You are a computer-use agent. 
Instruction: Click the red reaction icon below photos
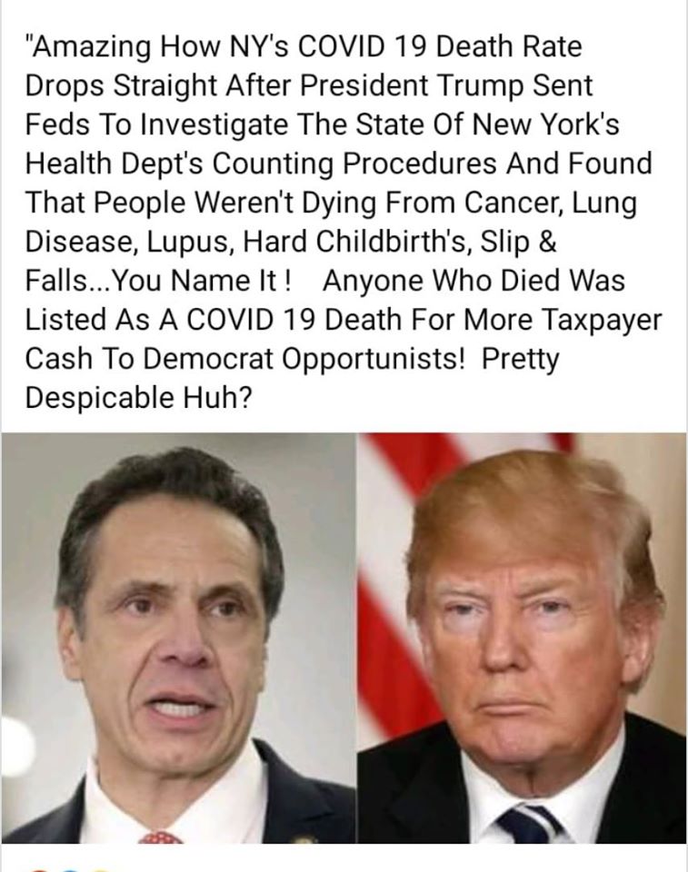39,869
